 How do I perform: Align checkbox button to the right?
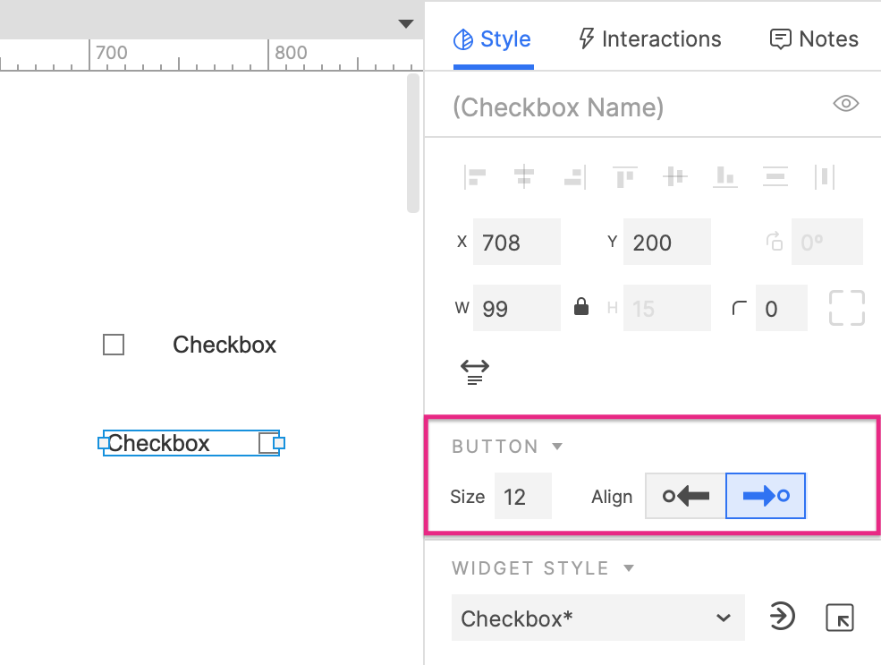tap(766, 496)
